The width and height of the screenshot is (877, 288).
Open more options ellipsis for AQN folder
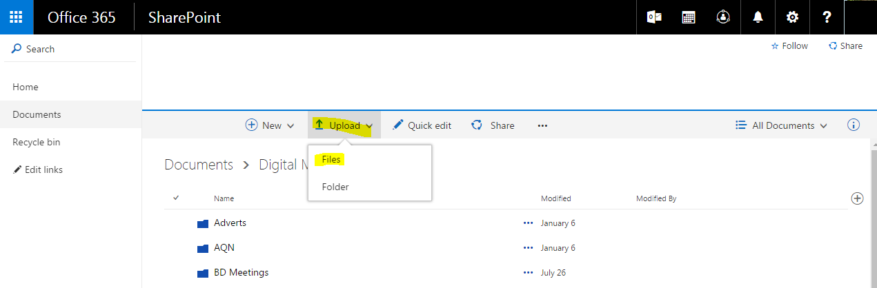pyautogui.click(x=529, y=247)
